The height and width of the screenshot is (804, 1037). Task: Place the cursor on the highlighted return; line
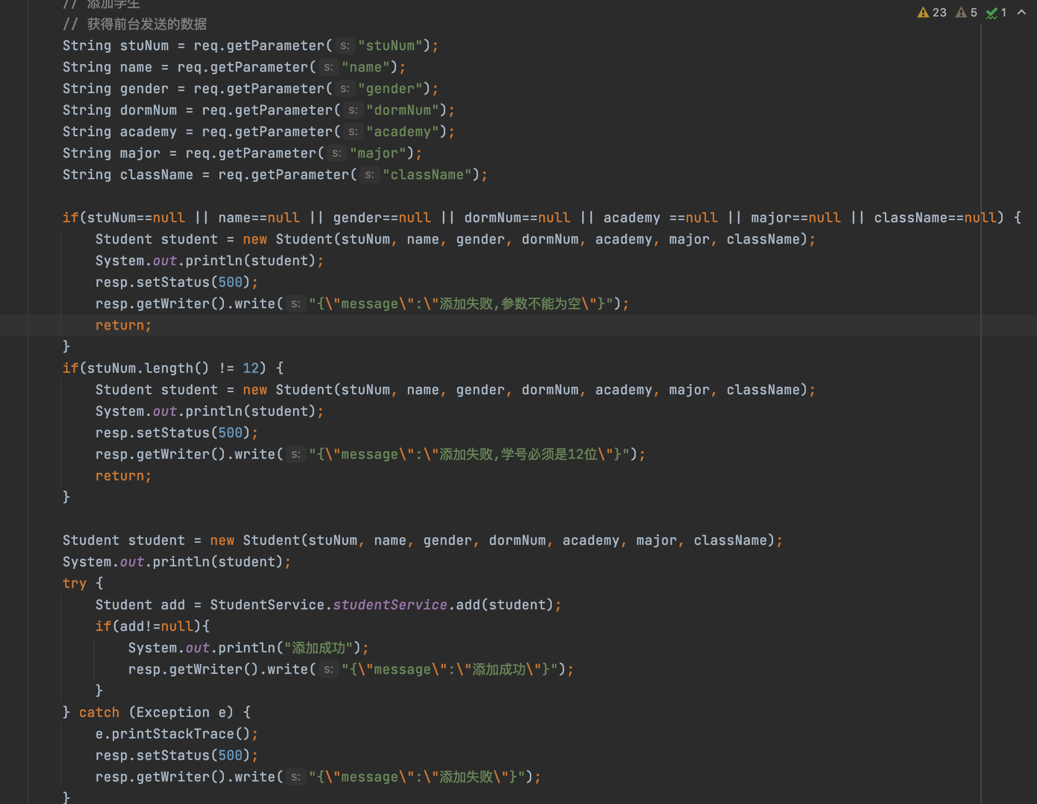pos(123,325)
